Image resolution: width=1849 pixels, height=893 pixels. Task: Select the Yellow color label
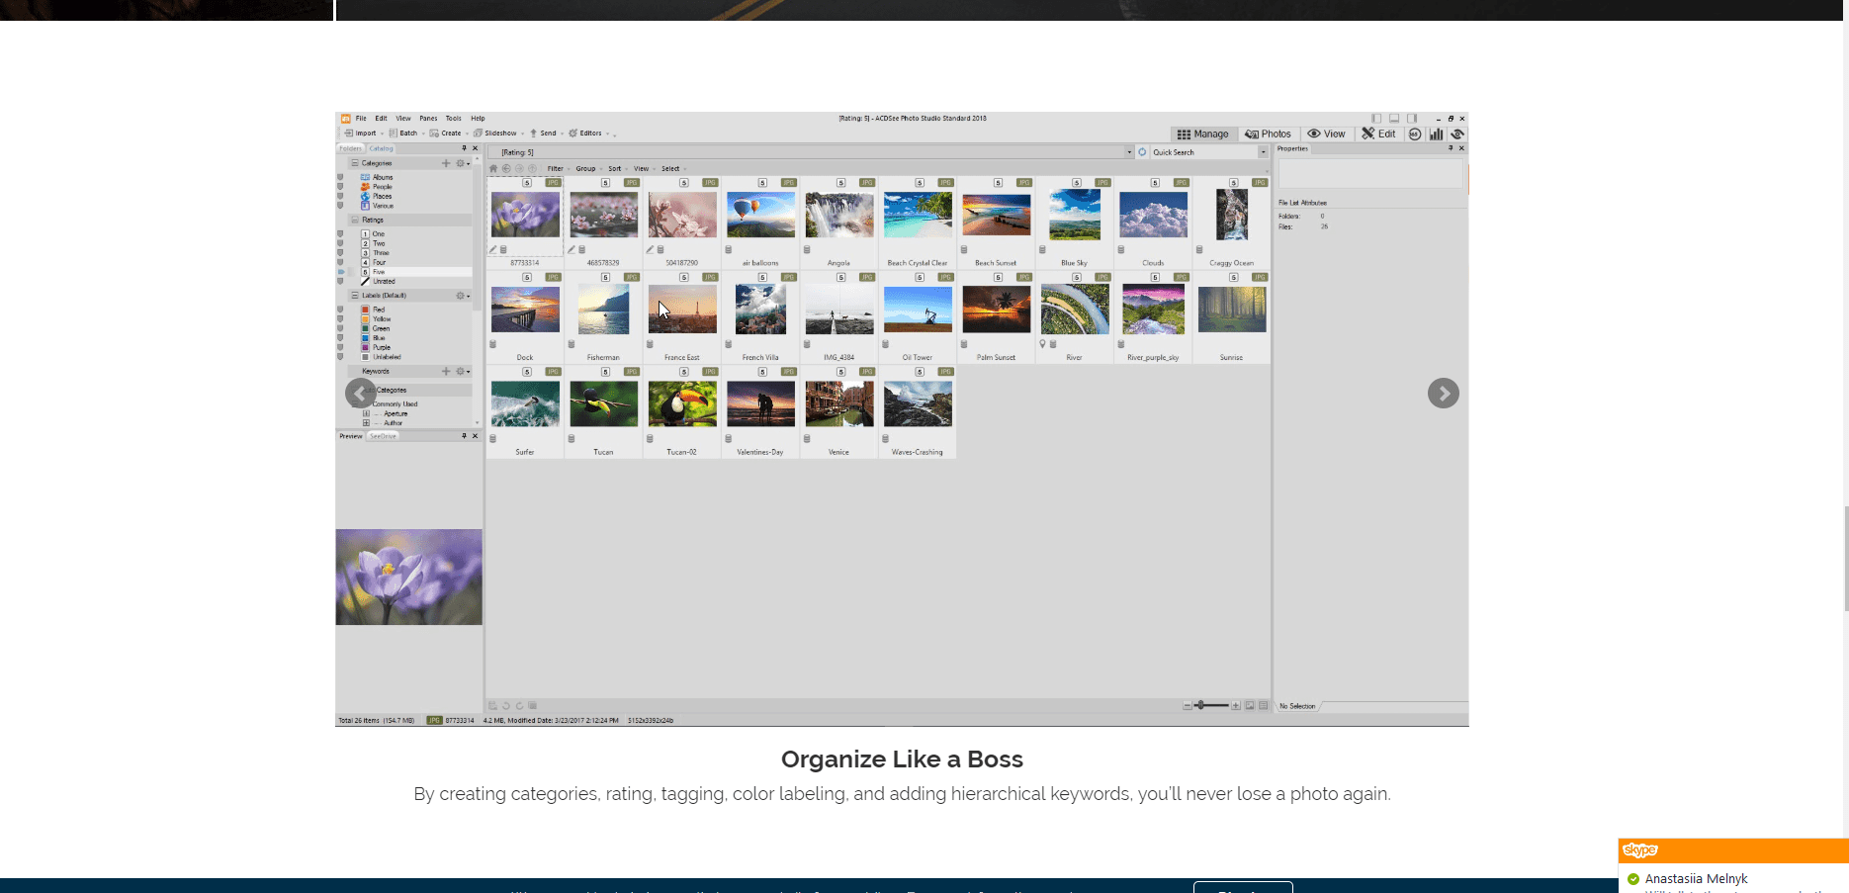click(x=377, y=319)
